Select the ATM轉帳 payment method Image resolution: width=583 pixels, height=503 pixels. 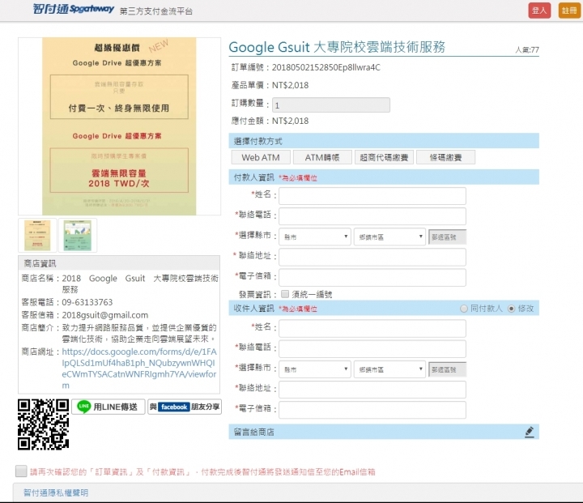pyautogui.click(x=322, y=157)
